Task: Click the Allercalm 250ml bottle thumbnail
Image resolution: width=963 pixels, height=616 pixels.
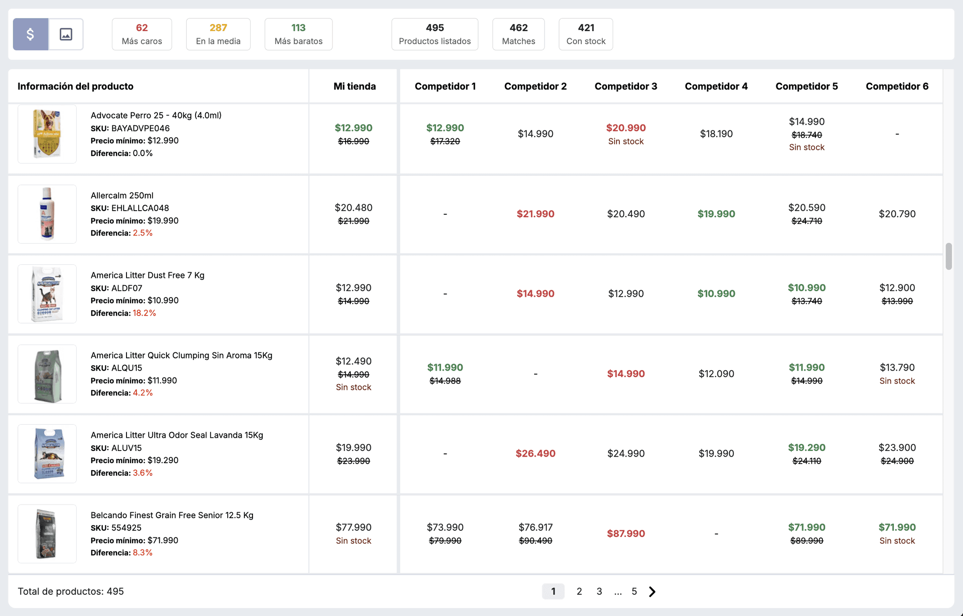Action: 47,214
